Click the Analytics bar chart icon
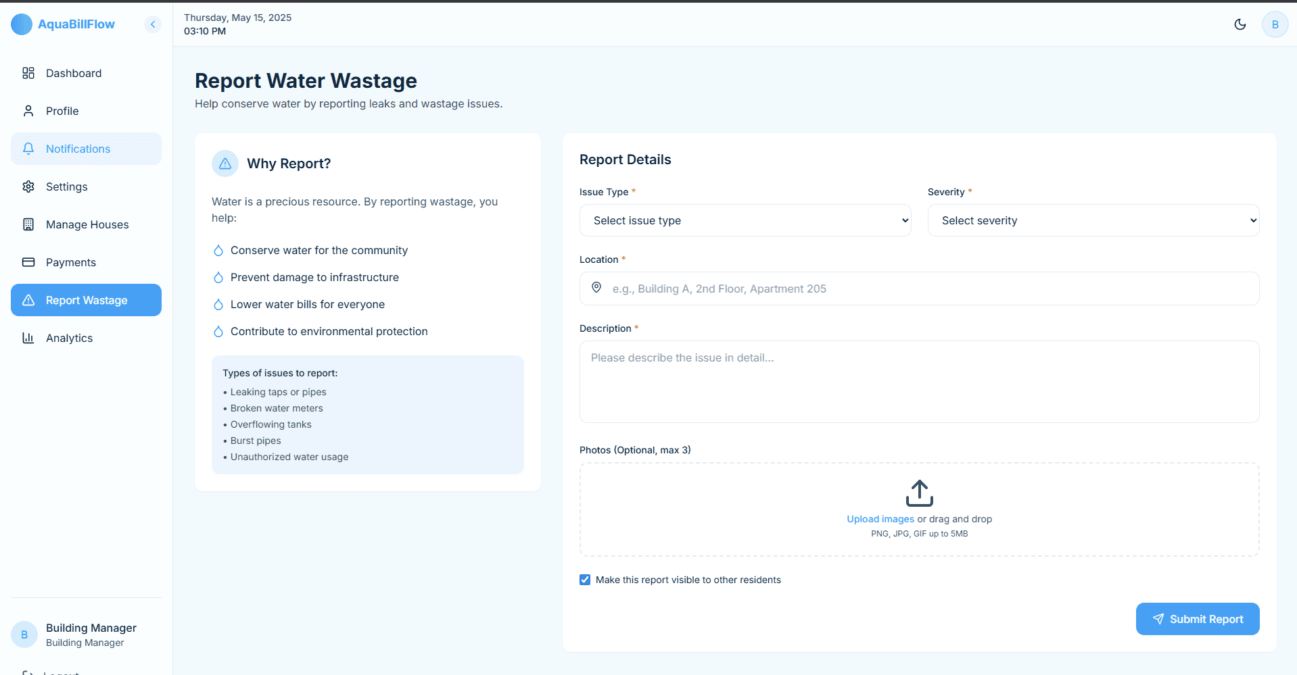This screenshot has height=675, width=1297. pos(28,338)
